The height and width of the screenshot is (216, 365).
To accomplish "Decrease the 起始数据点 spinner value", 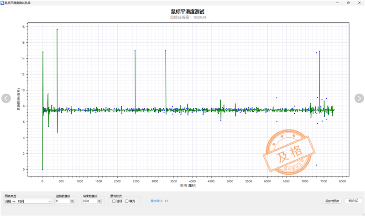I will coord(72,202).
